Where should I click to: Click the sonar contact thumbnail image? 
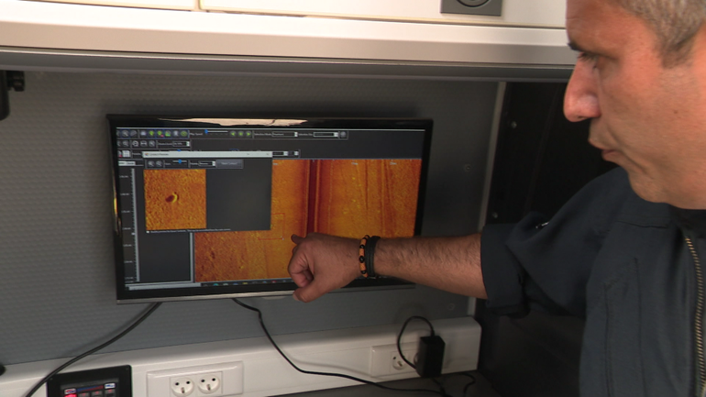[175, 198]
